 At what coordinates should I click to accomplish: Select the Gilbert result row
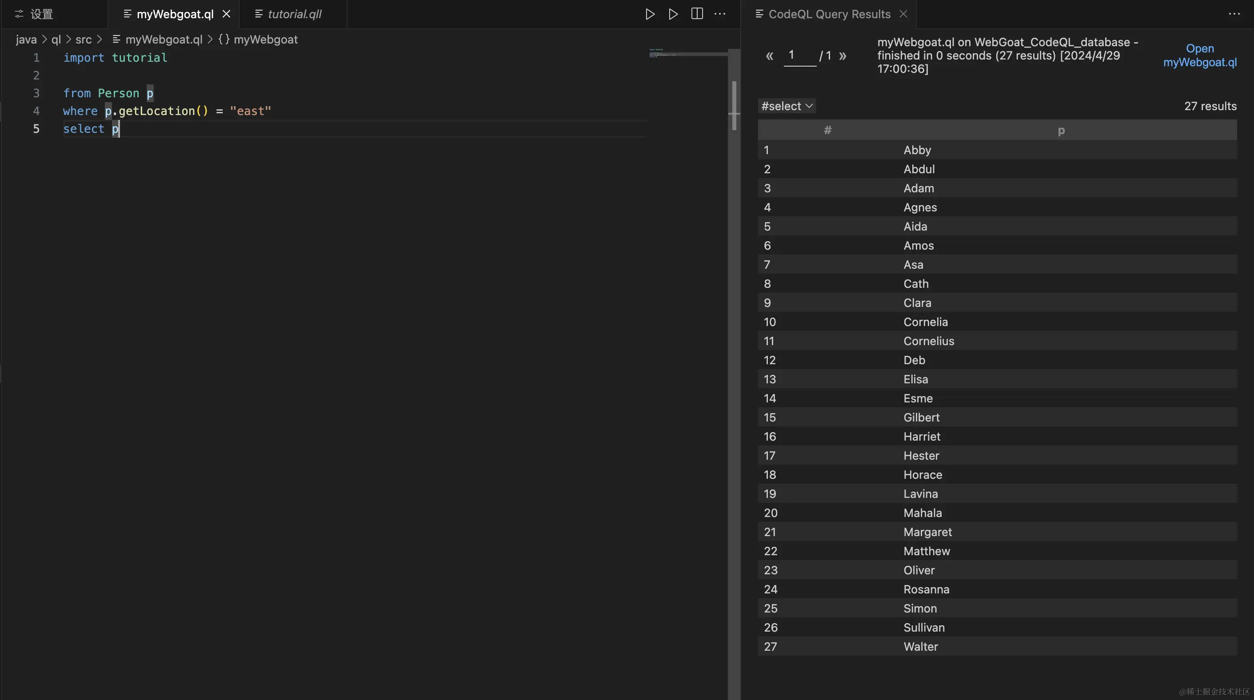click(998, 417)
